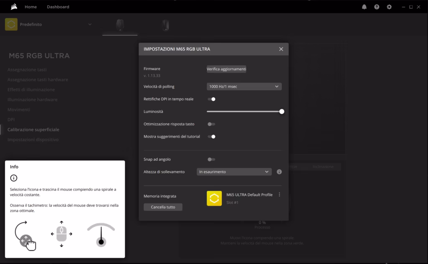The image size is (428, 264).
Task: Click Cancella tutto button
Action: tap(163, 207)
